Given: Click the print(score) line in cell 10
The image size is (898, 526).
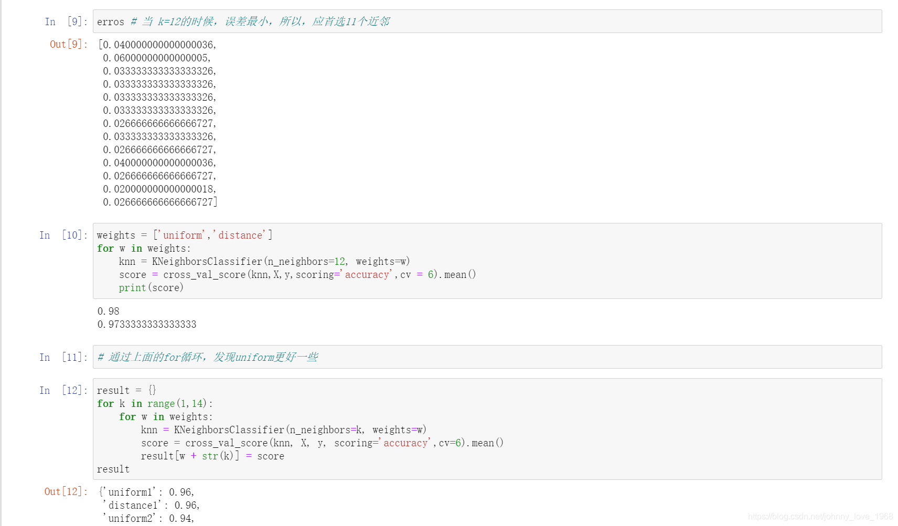Looking at the screenshot, I should [151, 288].
